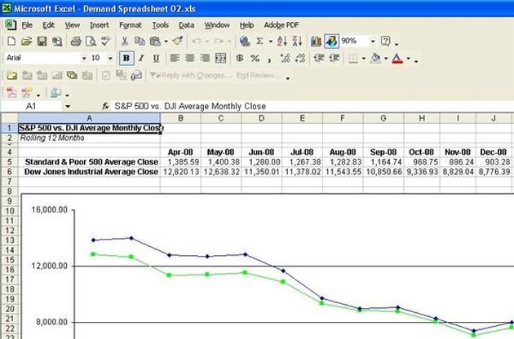Open the Chart Wizard icon
Screen dimensions: 514x339
316,42
